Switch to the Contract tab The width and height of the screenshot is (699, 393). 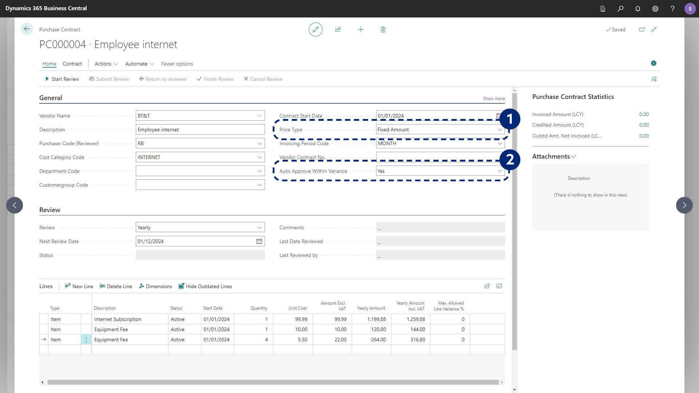72,63
